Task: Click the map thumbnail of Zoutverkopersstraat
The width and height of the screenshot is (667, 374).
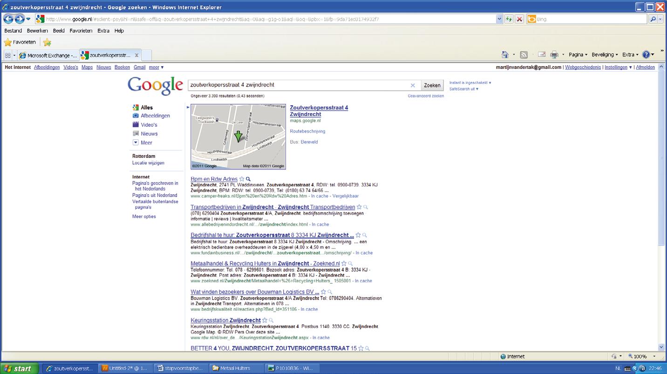Action: 238,136
